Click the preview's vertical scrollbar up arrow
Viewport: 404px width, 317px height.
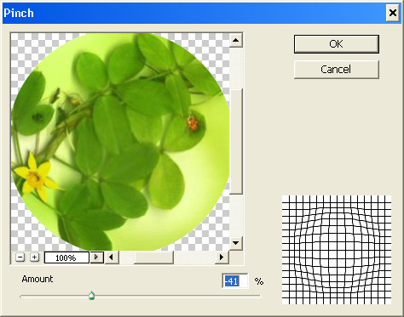click(x=235, y=40)
